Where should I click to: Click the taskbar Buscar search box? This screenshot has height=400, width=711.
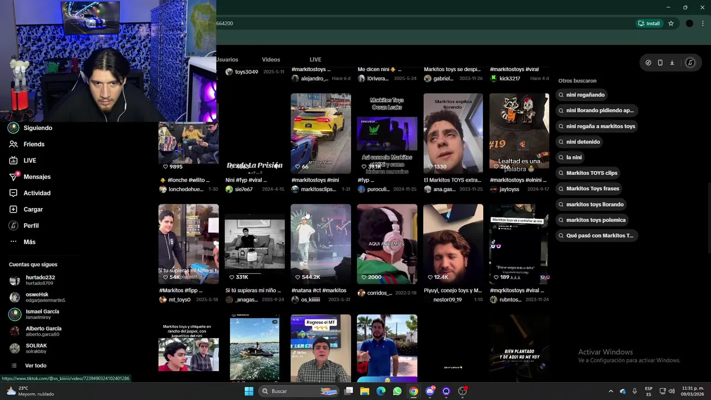point(299,391)
